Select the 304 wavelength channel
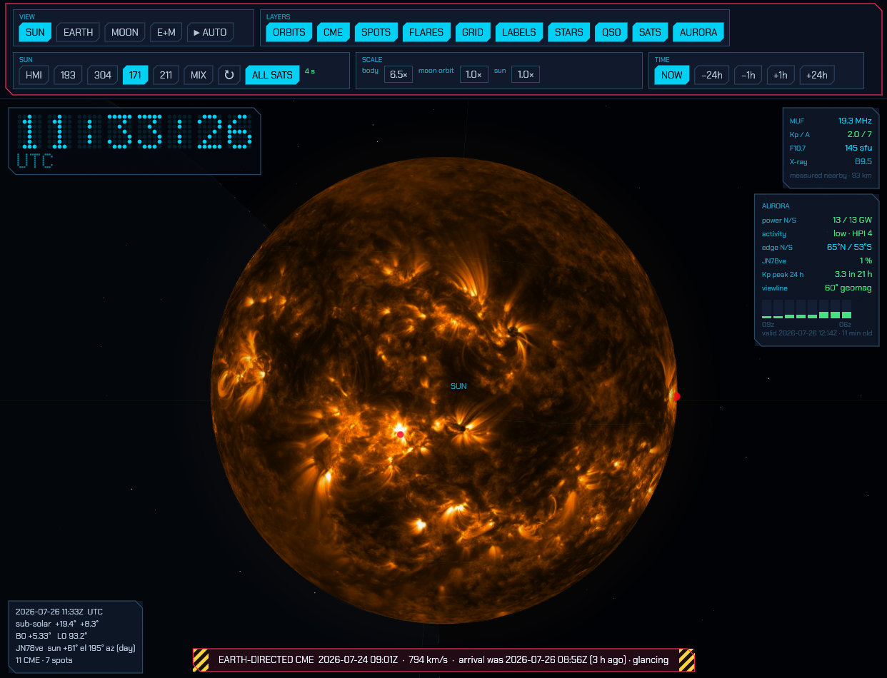This screenshot has height=678, width=887. 103,75
